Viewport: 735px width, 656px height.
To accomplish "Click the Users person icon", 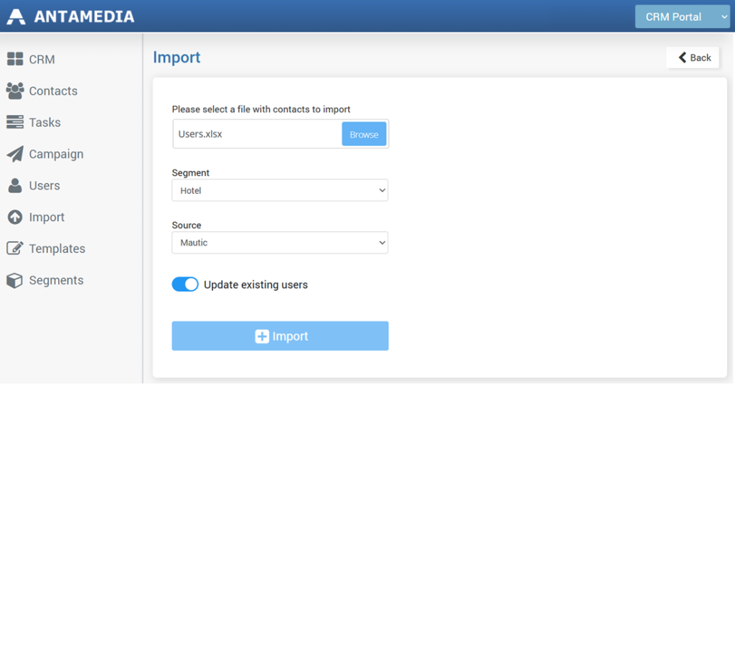I will (15, 185).
